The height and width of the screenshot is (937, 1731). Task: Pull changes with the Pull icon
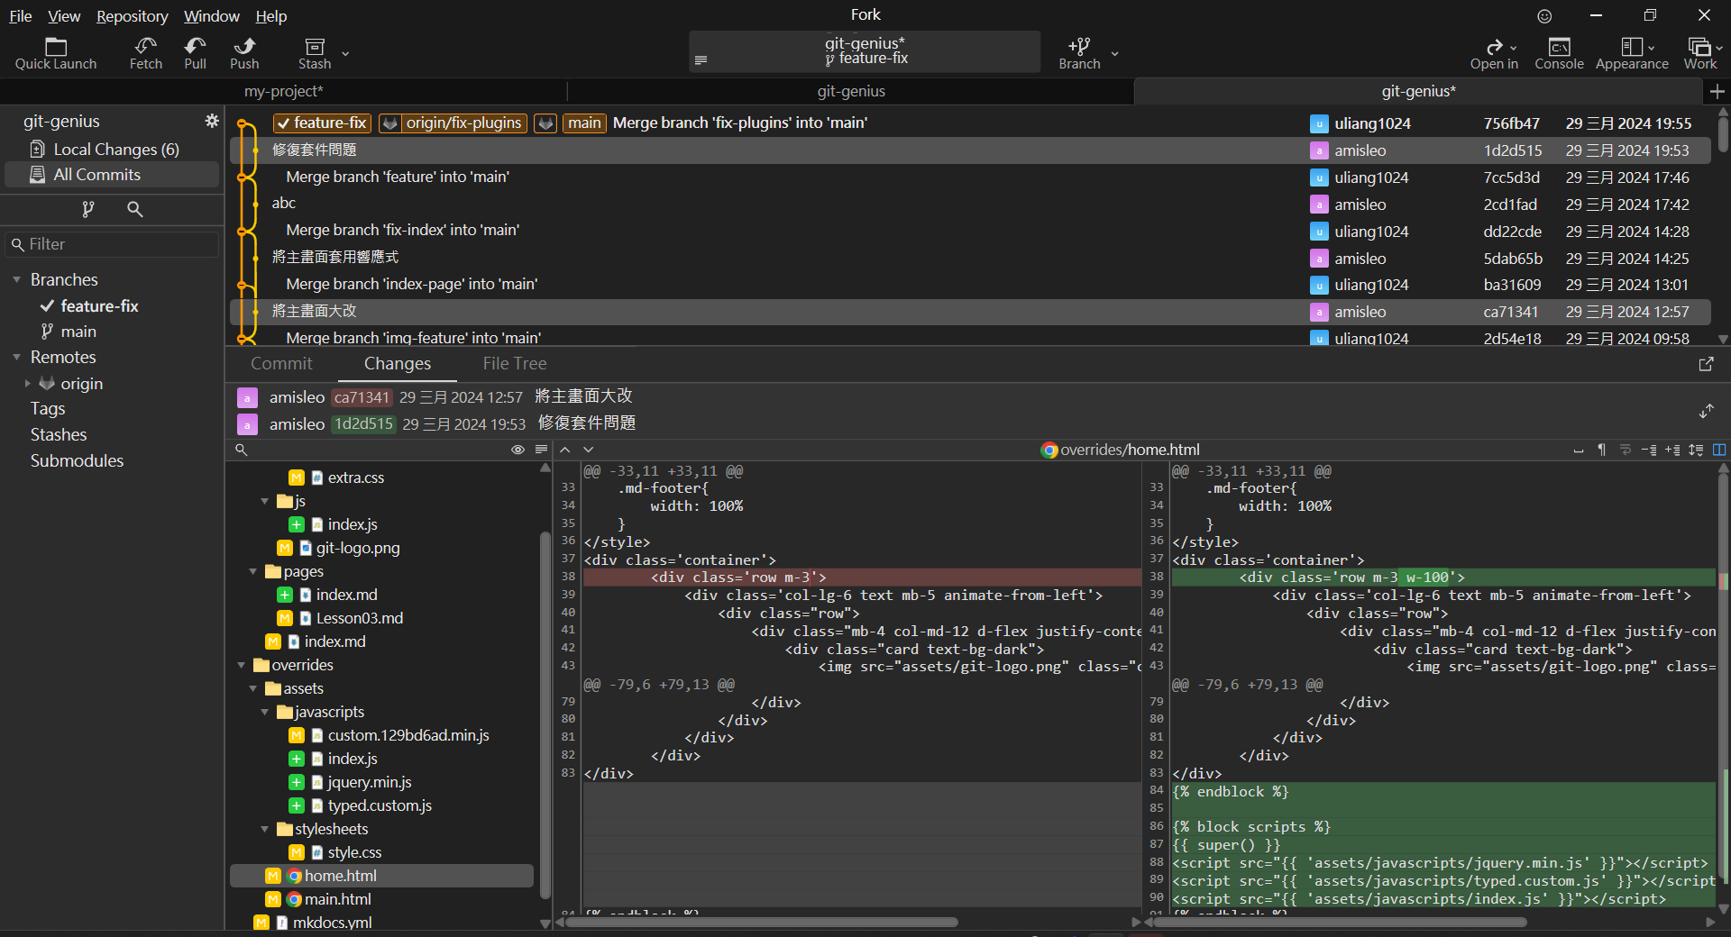coord(195,53)
